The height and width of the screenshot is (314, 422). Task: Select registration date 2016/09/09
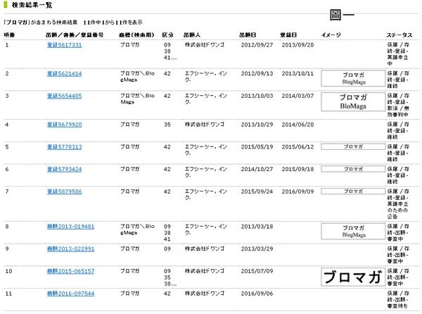click(x=298, y=191)
